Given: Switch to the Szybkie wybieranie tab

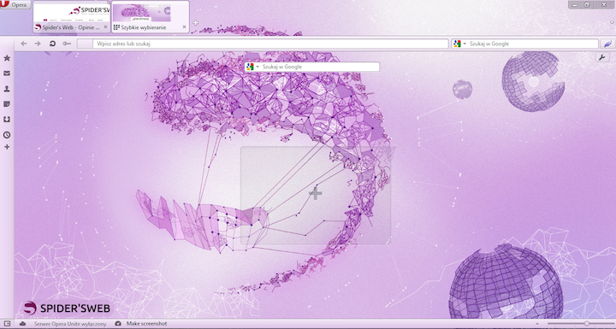Looking at the screenshot, I should (150, 17).
